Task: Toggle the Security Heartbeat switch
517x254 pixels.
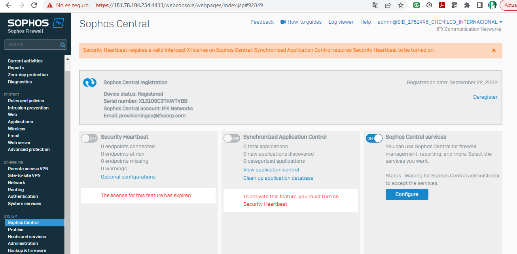Action: (89, 138)
